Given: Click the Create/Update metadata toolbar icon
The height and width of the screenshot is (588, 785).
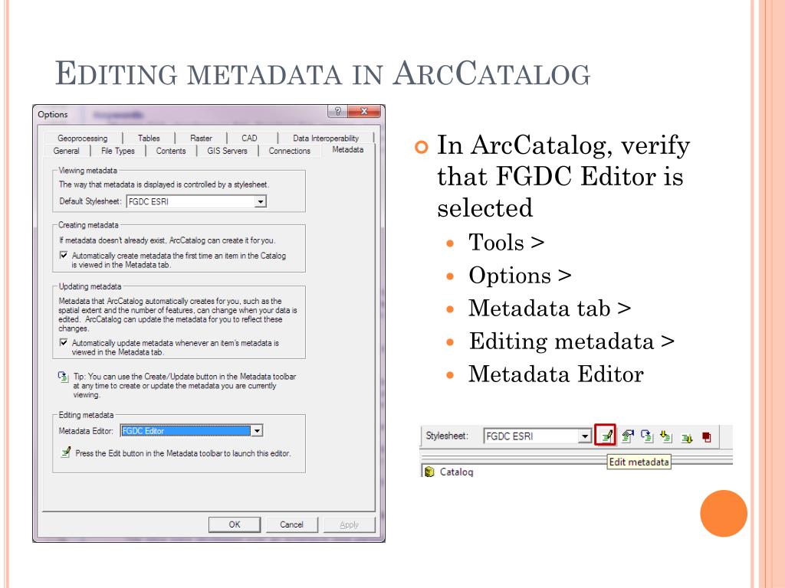Looking at the screenshot, I should 647,436.
